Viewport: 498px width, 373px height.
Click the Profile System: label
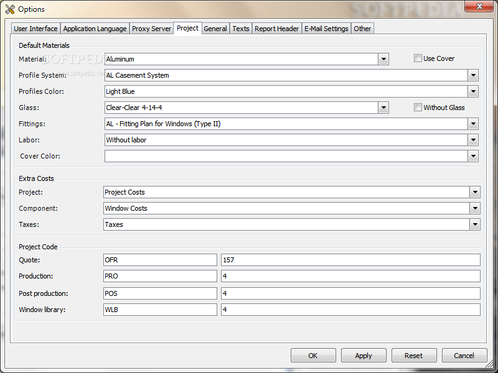tap(42, 75)
